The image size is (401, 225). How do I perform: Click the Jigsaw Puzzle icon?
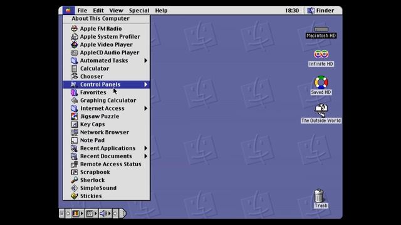pos(74,116)
